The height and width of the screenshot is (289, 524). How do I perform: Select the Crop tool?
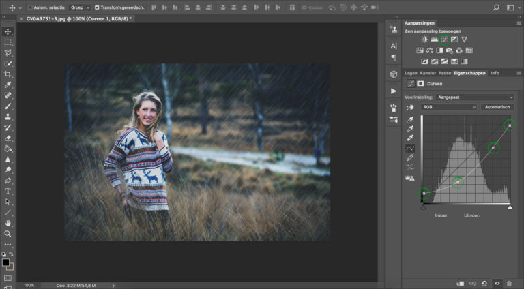8,74
